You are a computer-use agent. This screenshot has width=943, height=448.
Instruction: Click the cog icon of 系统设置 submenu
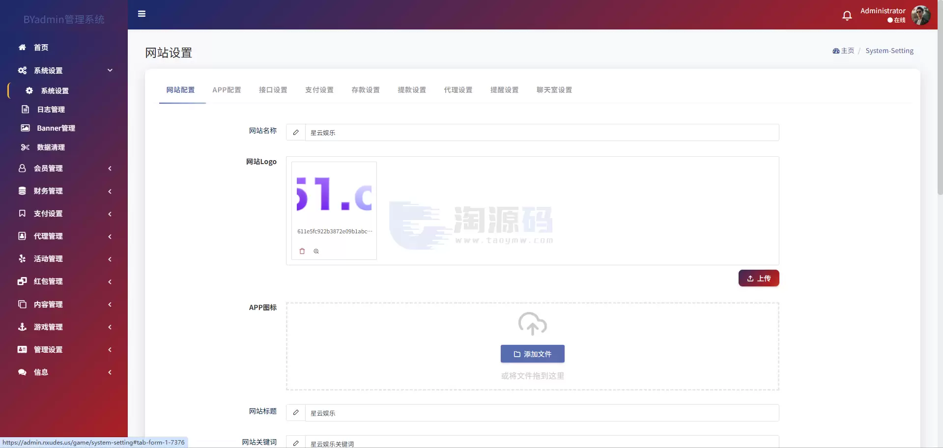tap(29, 90)
